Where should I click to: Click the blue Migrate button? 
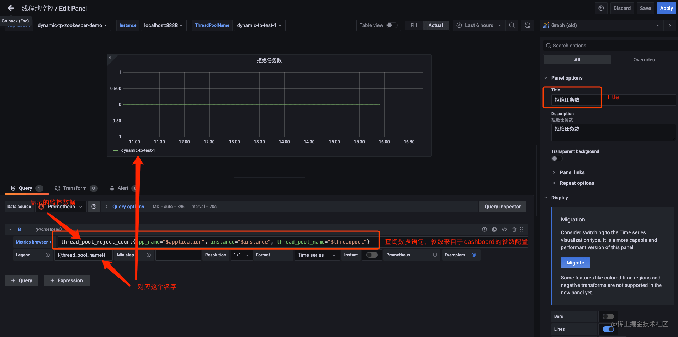coord(575,263)
